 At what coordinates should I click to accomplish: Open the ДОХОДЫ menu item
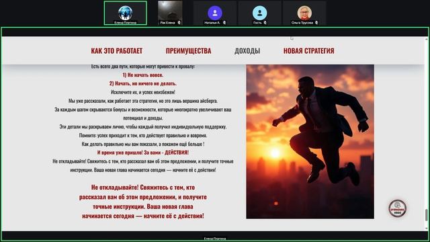[247, 51]
